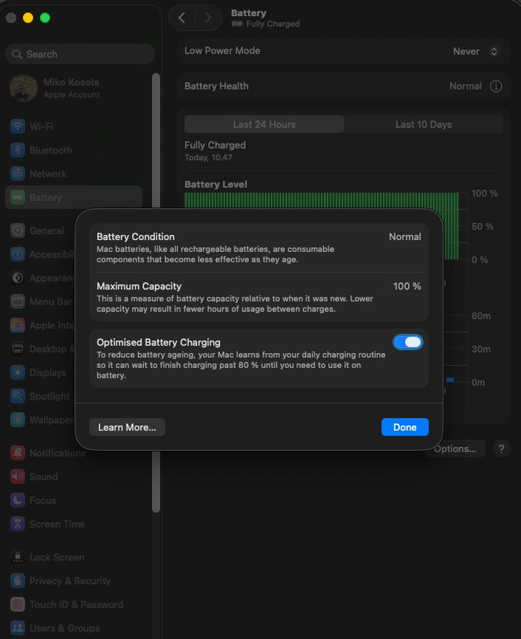
Task: Open Appearance settings icon
Action: pyautogui.click(x=18, y=278)
